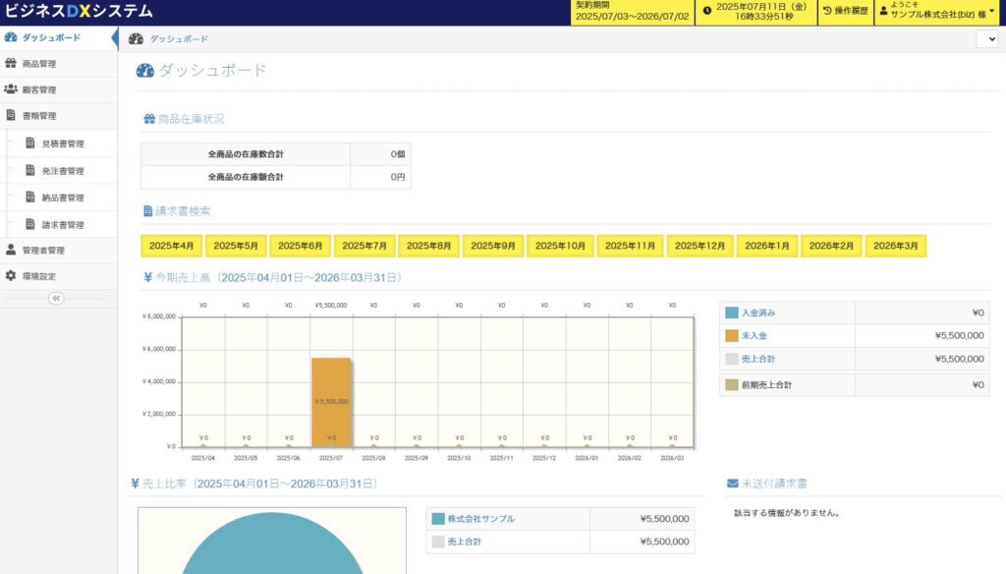Select the 2025年11月 invoice button

coord(630,246)
